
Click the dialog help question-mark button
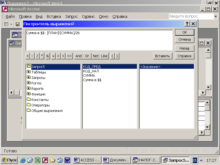coord(187,24)
